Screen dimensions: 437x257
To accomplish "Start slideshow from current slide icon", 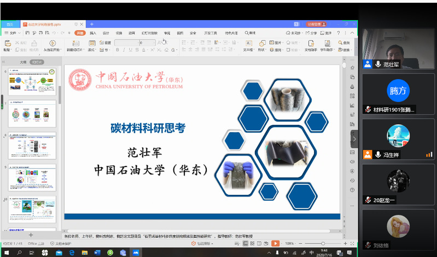I will [53, 43].
